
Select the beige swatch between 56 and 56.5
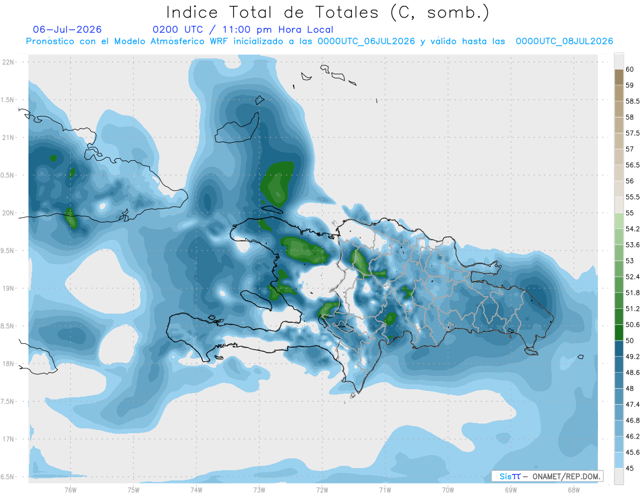click(619, 173)
